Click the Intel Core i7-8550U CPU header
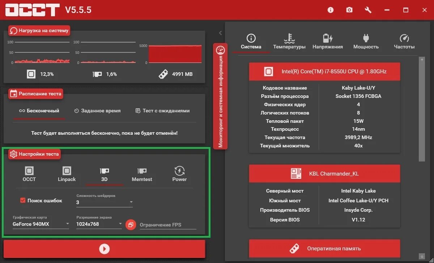 (325, 72)
